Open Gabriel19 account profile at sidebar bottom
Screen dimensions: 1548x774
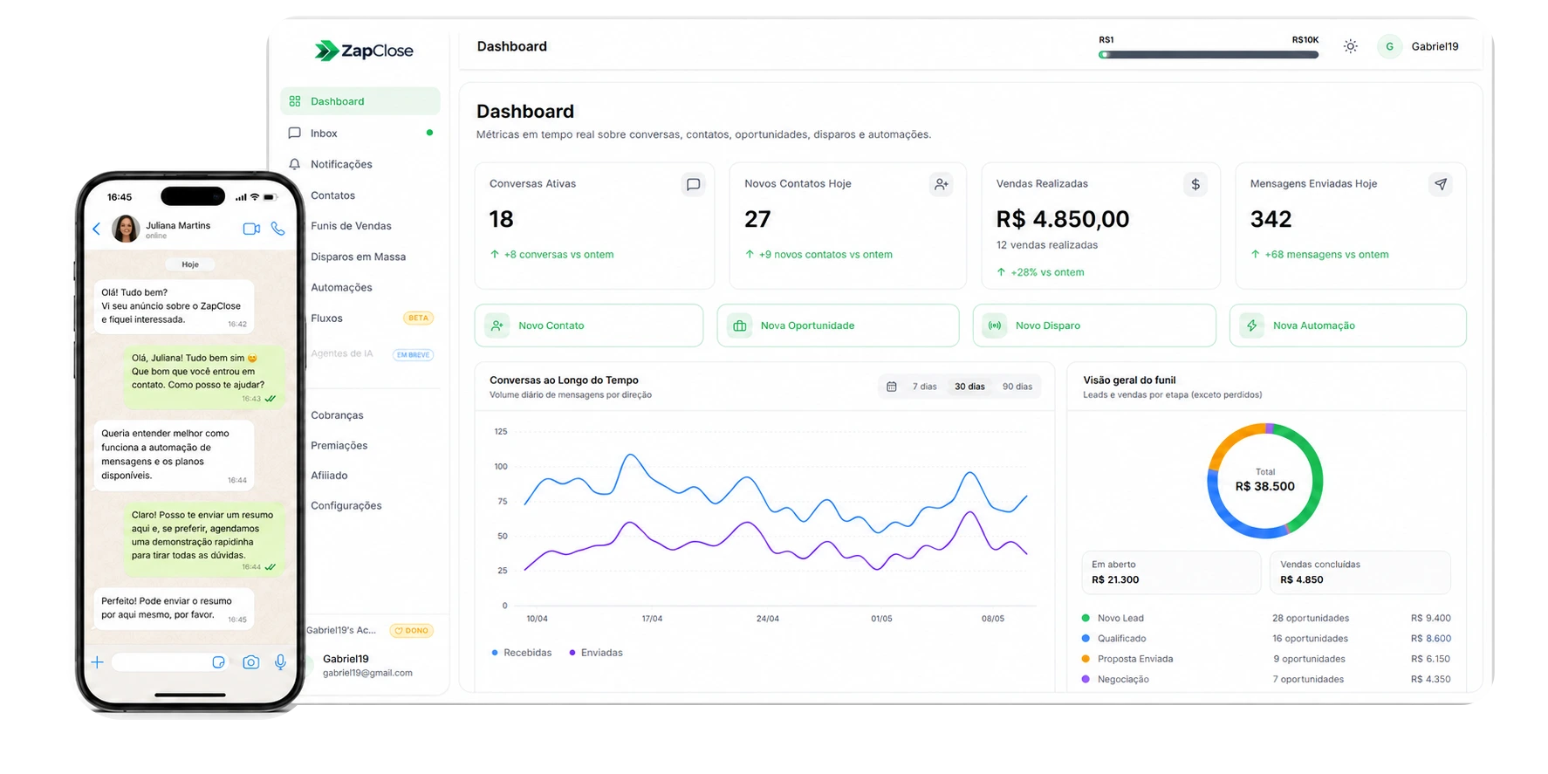point(366,666)
